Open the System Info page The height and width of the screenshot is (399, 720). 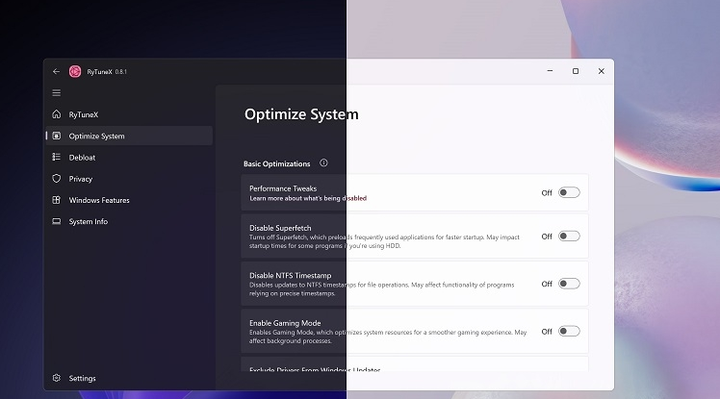(x=129, y=221)
